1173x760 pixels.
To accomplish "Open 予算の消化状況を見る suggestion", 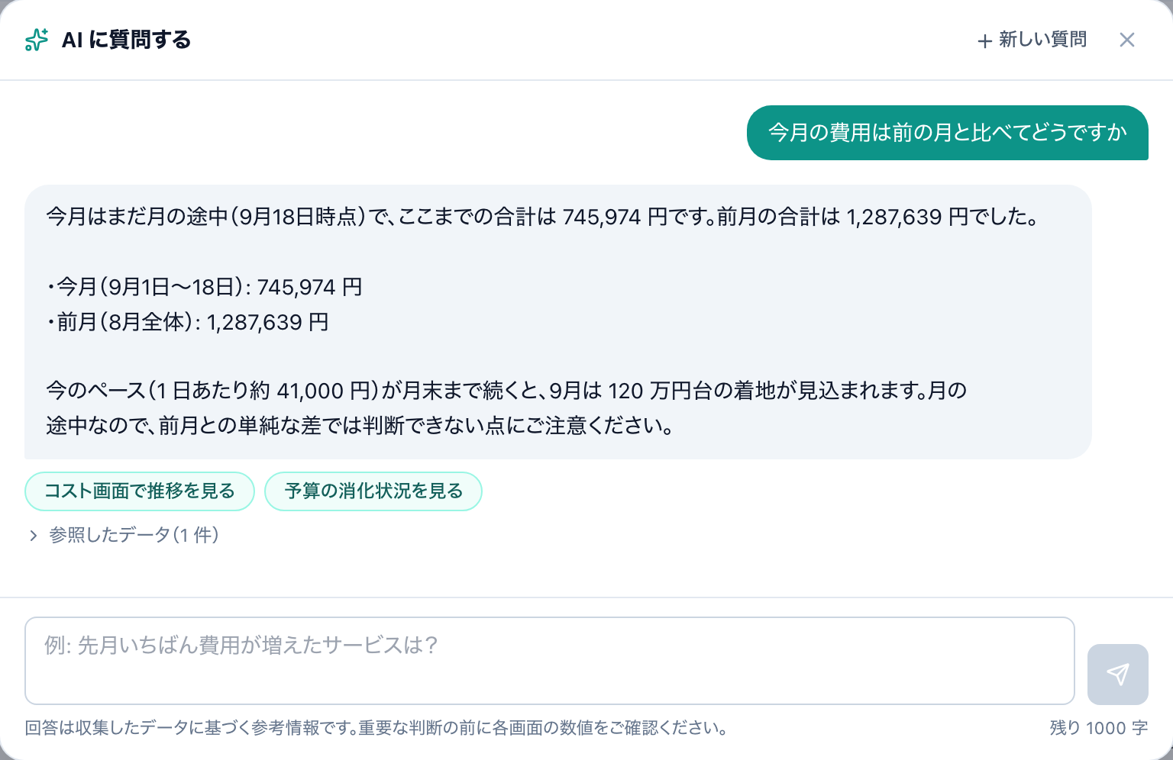I will (373, 491).
